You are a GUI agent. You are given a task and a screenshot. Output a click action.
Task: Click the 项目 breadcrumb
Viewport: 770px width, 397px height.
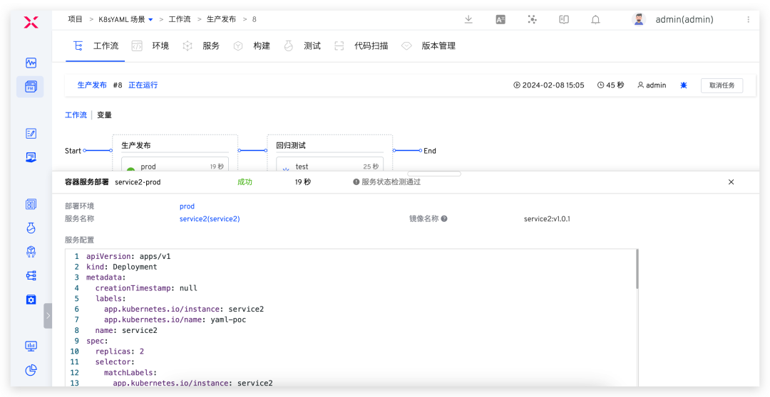click(x=75, y=20)
